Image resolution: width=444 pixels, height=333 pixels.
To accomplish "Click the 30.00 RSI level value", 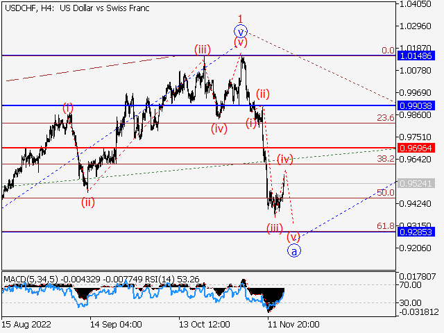I will tap(410, 303).
